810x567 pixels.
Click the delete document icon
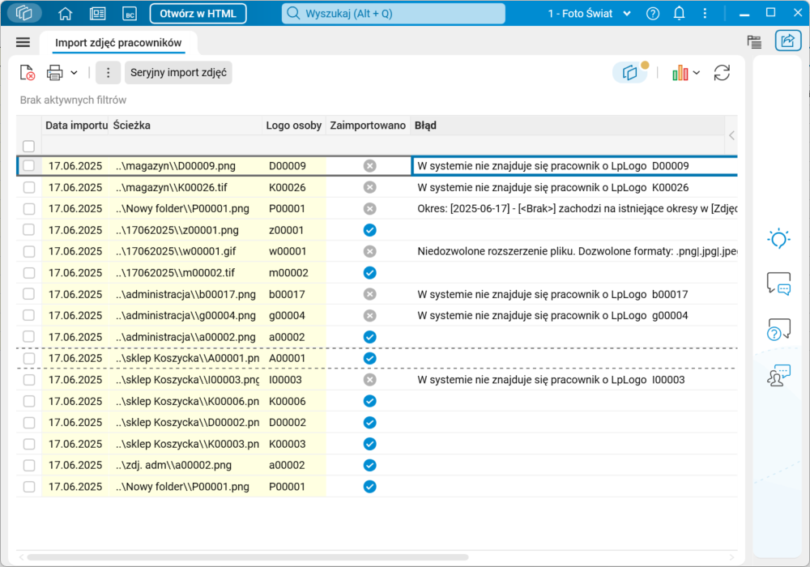28,73
